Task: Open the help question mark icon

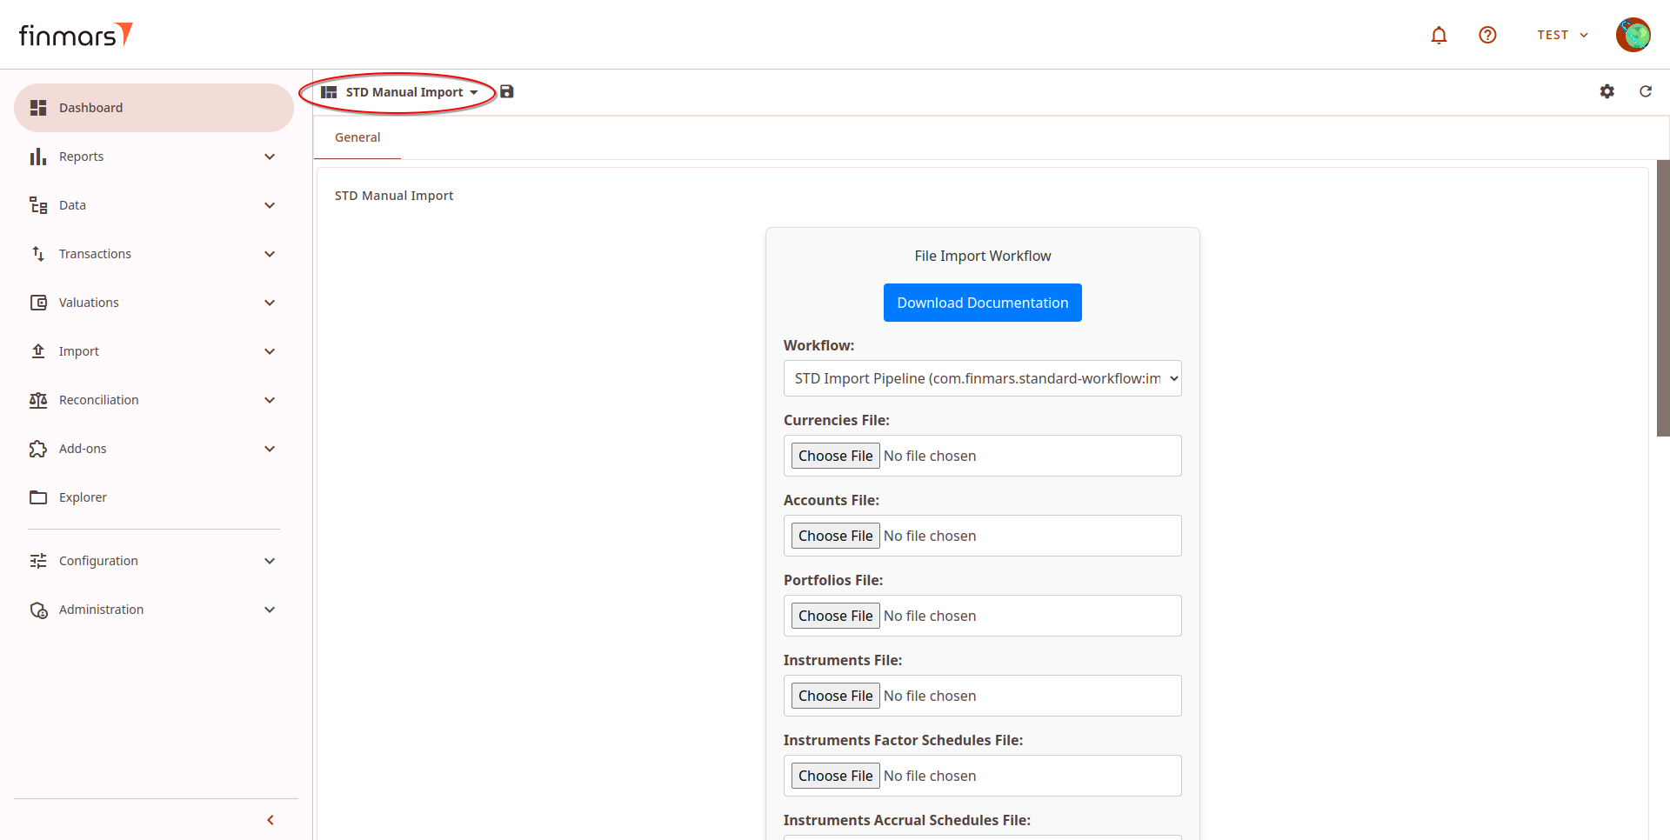Action: tap(1487, 35)
